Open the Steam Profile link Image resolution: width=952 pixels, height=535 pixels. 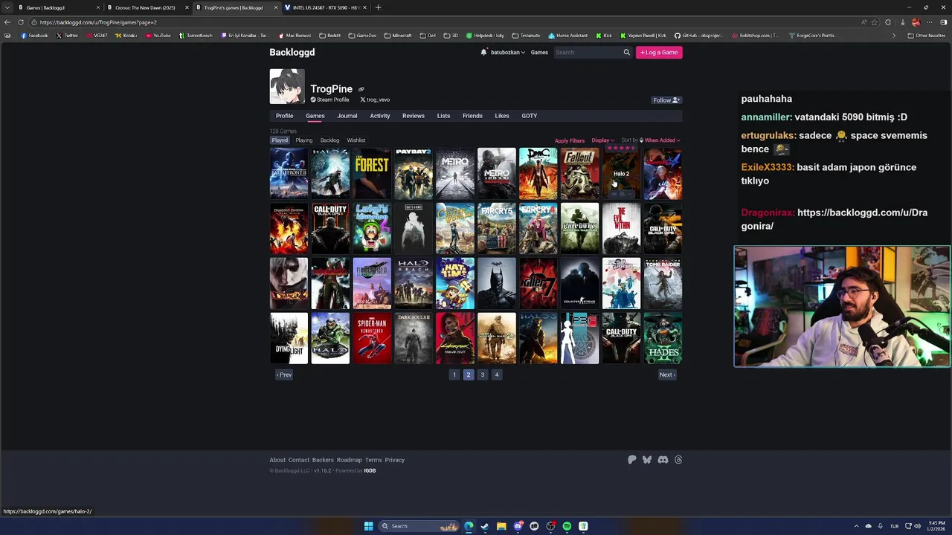click(x=329, y=100)
